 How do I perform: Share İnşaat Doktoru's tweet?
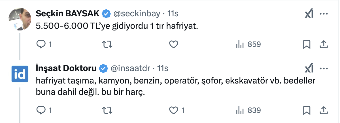click(x=324, y=110)
